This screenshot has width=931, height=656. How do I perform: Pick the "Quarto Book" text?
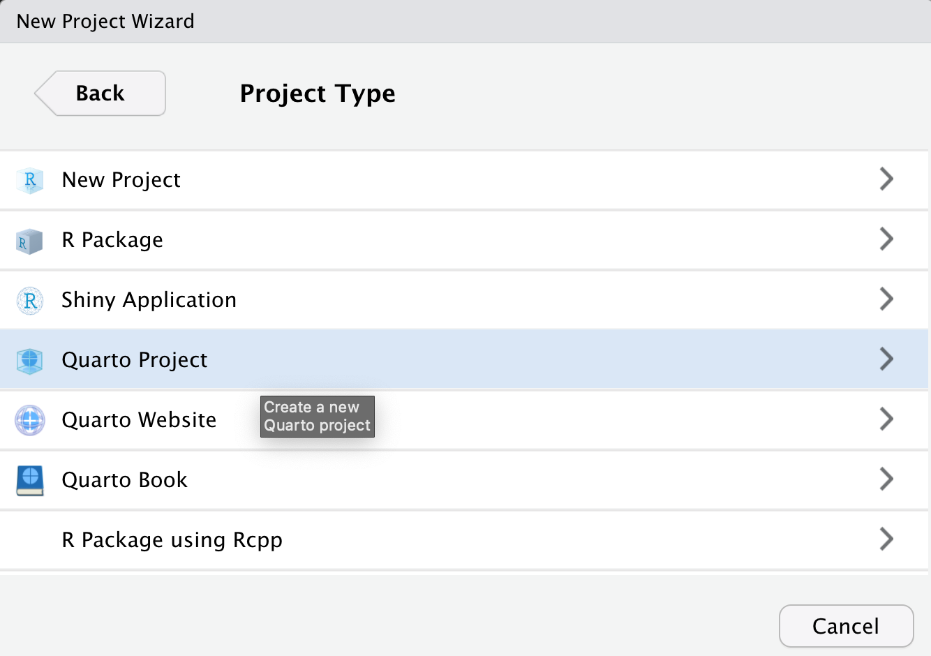pos(125,480)
